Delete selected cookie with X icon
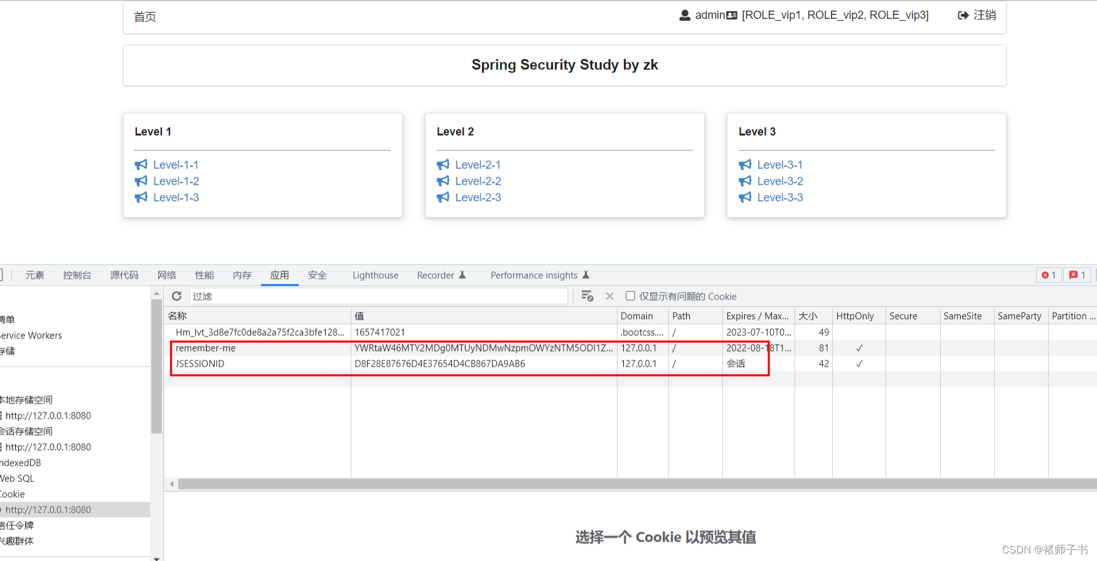 [609, 296]
